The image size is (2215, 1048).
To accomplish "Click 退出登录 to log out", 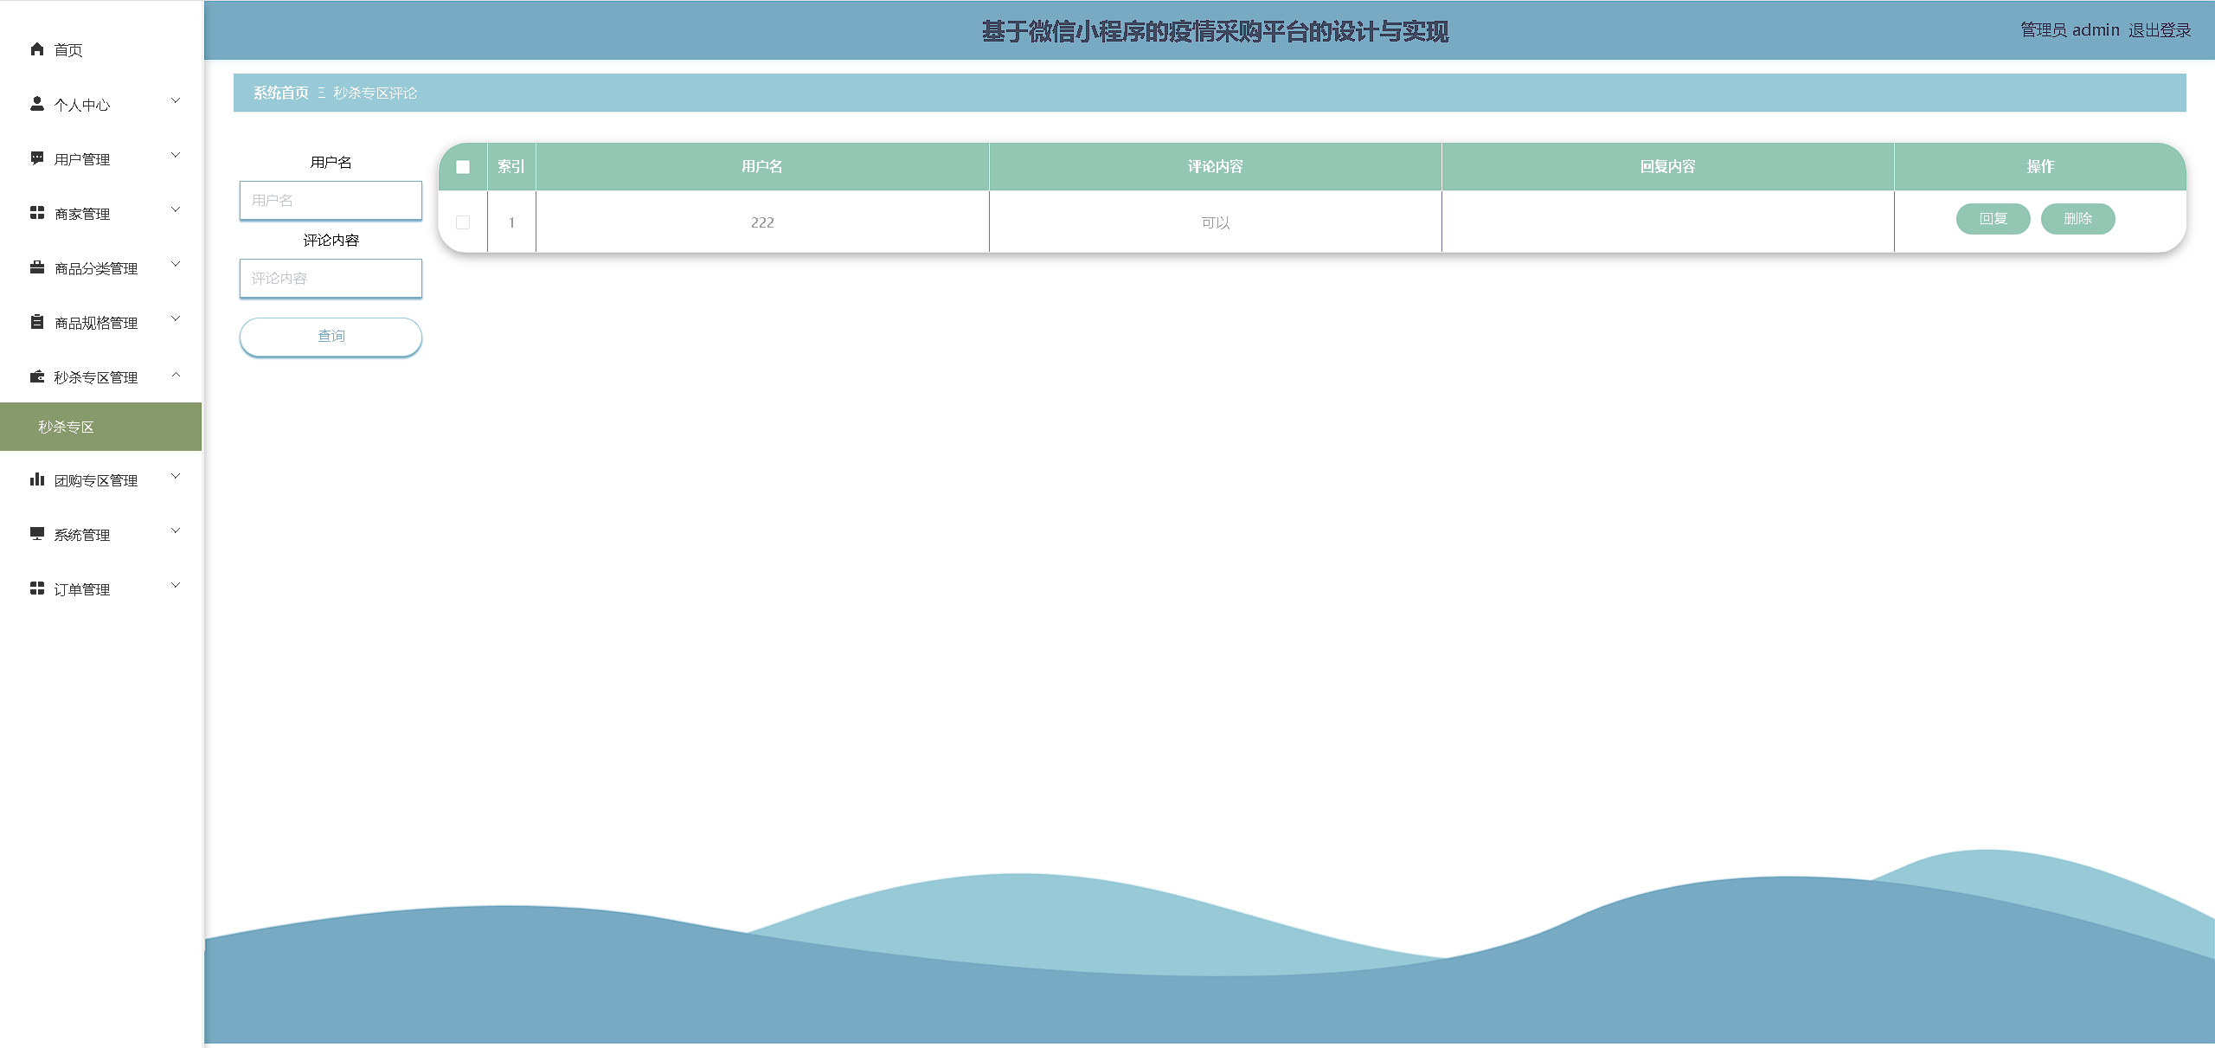I will (x=2160, y=30).
